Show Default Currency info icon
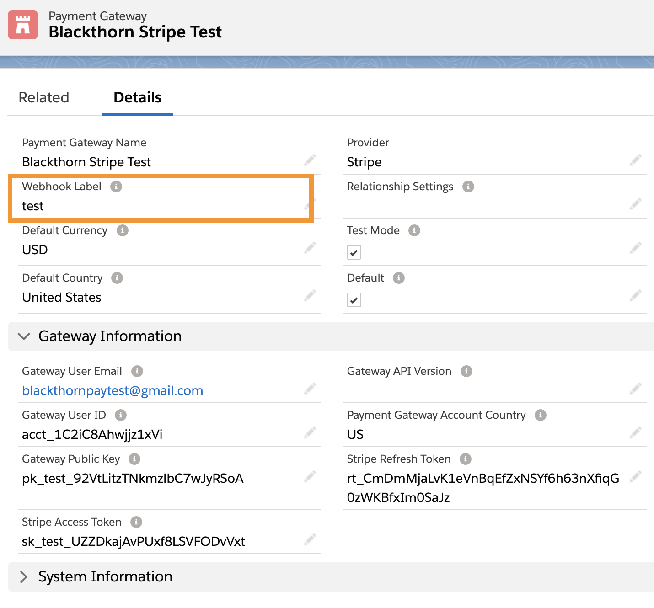Viewport: 654px width, 608px height. [x=123, y=230]
